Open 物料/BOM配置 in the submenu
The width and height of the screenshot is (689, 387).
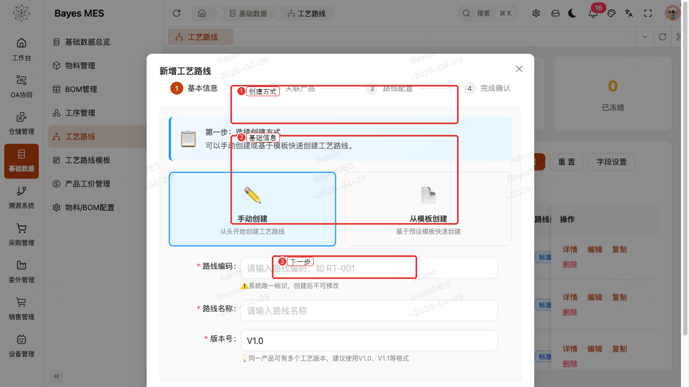tap(97, 207)
